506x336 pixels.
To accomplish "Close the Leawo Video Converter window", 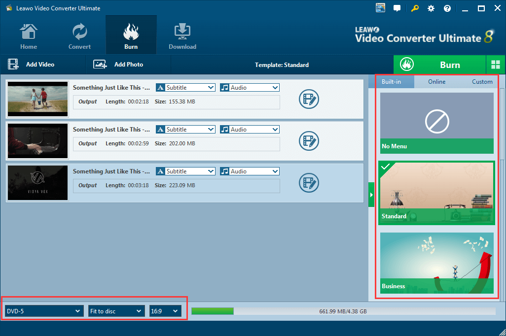I will tap(497, 8).
